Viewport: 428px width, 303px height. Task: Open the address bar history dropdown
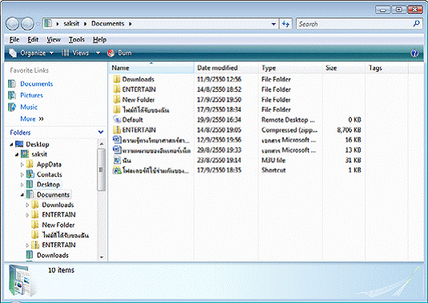(274, 24)
